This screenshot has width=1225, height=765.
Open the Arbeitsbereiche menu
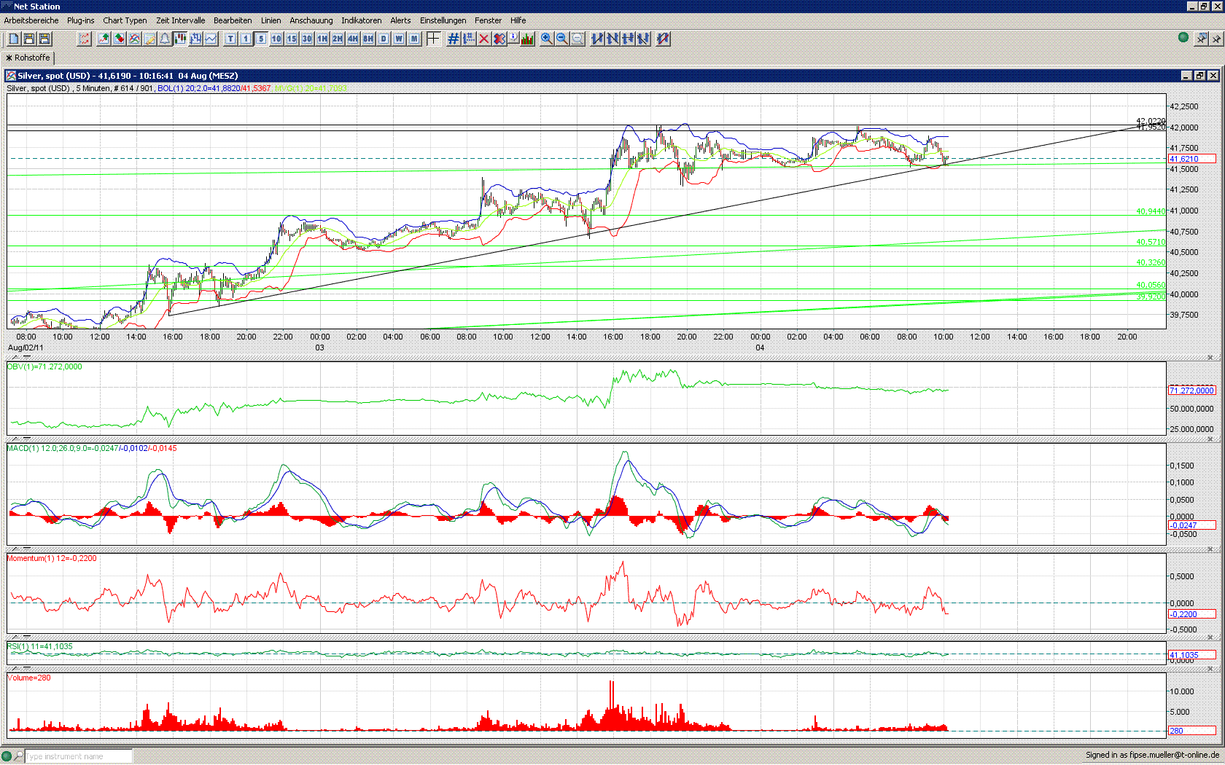31,20
